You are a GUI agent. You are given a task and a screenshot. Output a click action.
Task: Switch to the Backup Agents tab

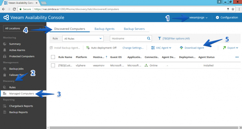(104, 29)
